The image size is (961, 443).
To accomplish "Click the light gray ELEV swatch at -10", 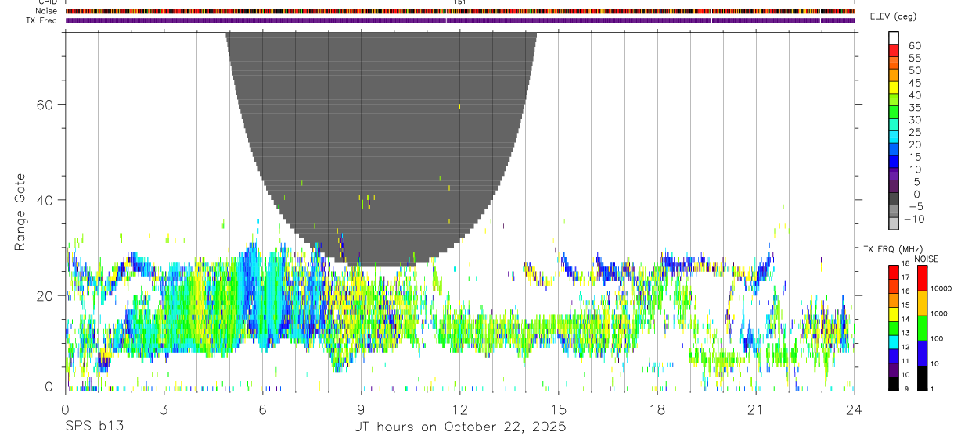I will click(x=894, y=224).
